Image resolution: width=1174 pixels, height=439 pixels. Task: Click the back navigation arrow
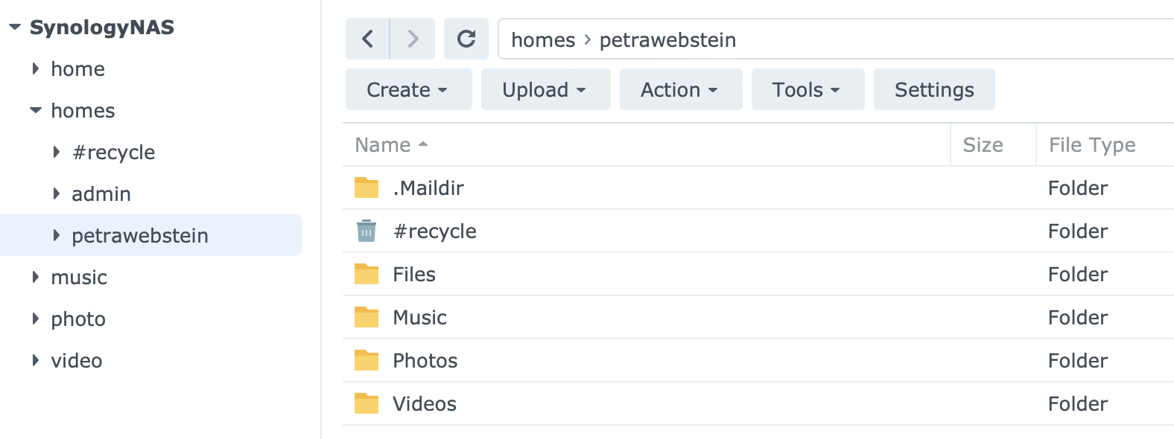(367, 39)
